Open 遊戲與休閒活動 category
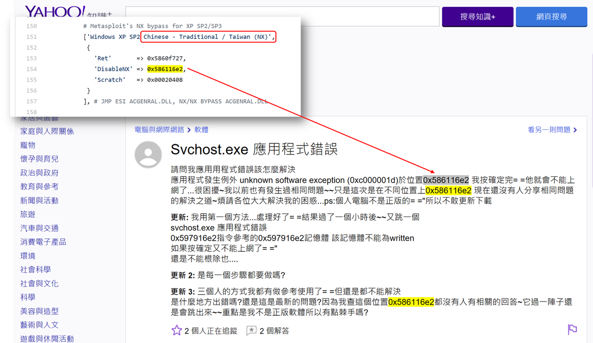The height and width of the screenshot is (343, 593). [47, 339]
